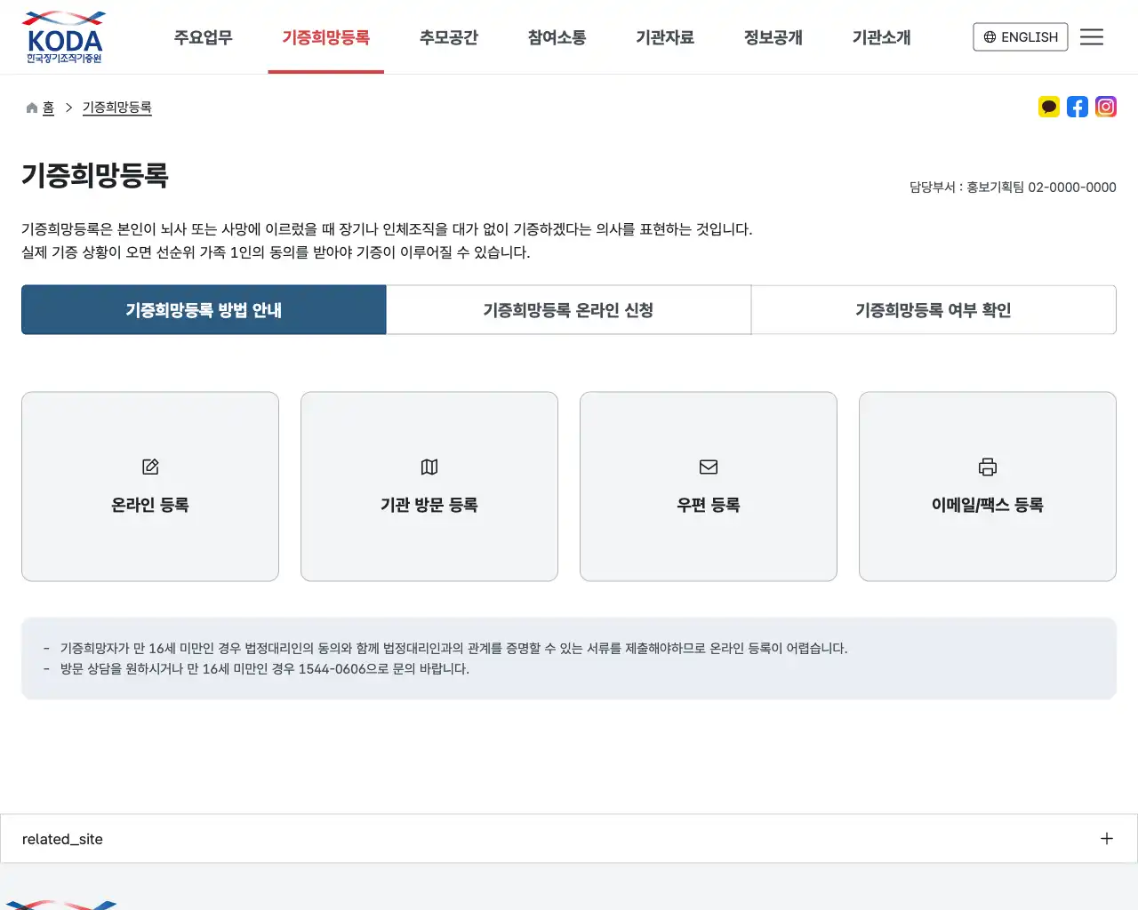Click the ENGLISH language button
1138x910 pixels.
[1020, 36]
